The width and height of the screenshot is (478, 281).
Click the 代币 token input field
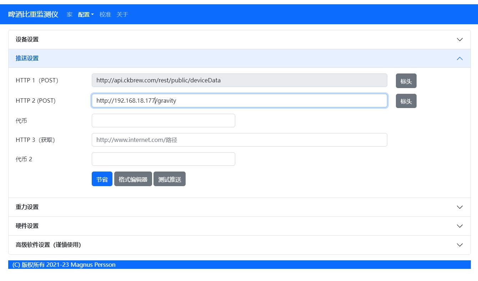pos(163,121)
